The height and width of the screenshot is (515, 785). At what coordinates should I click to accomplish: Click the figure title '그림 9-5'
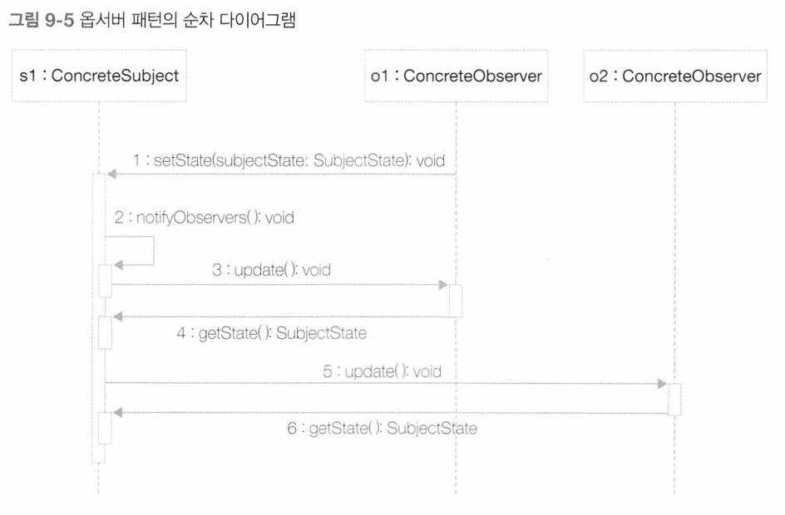pyautogui.click(x=42, y=20)
